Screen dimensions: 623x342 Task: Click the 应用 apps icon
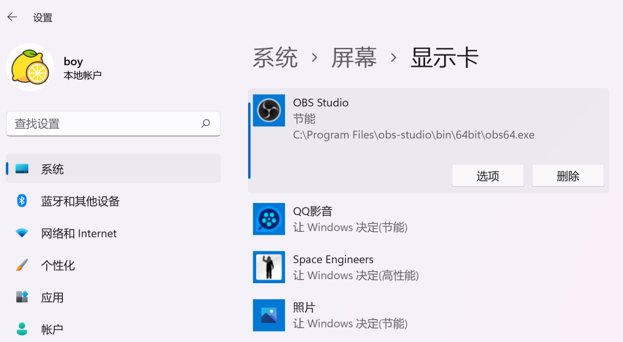22,296
